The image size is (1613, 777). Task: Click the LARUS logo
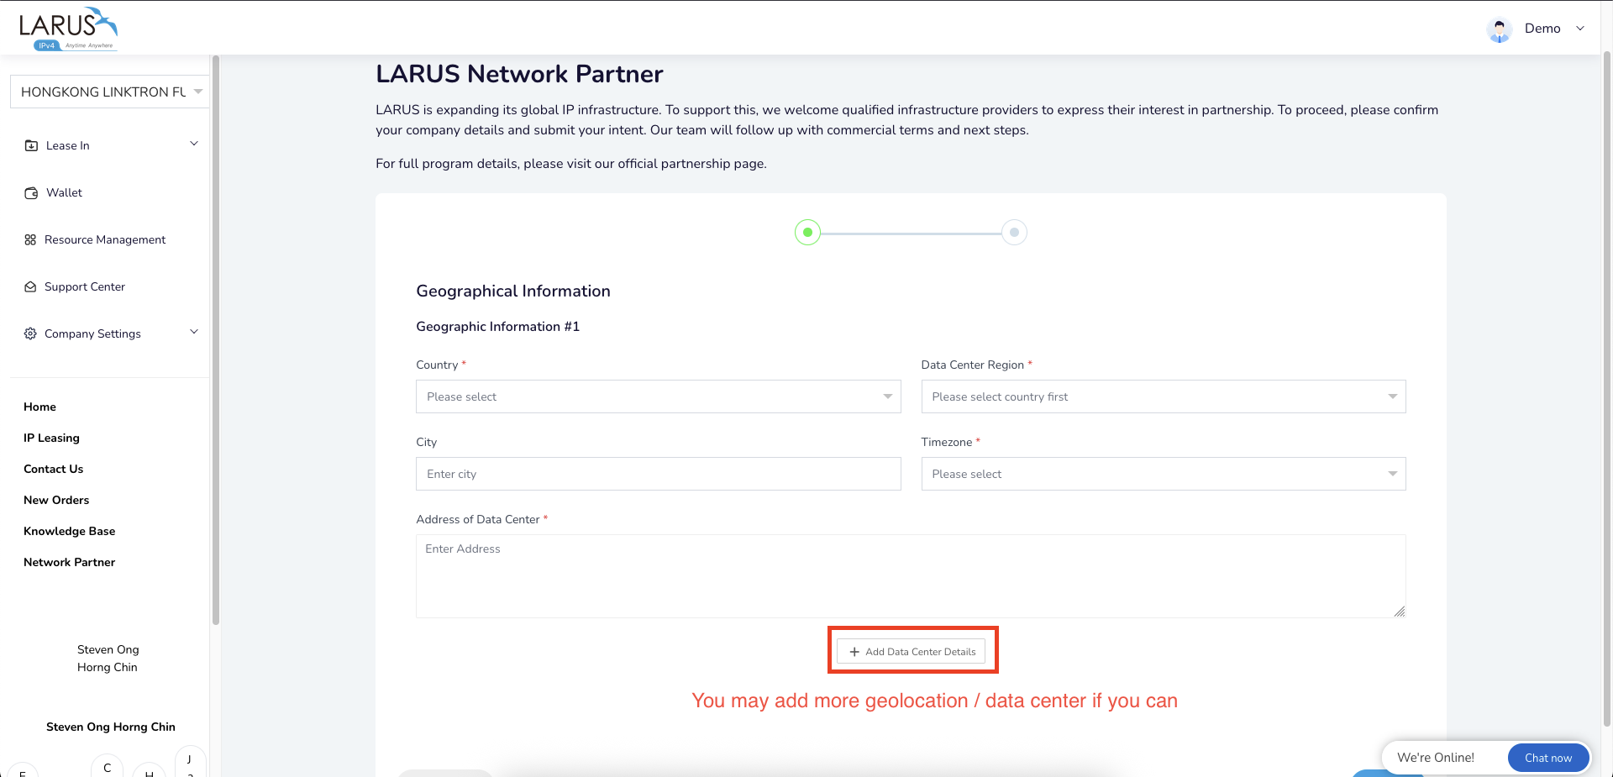pyautogui.click(x=68, y=29)
